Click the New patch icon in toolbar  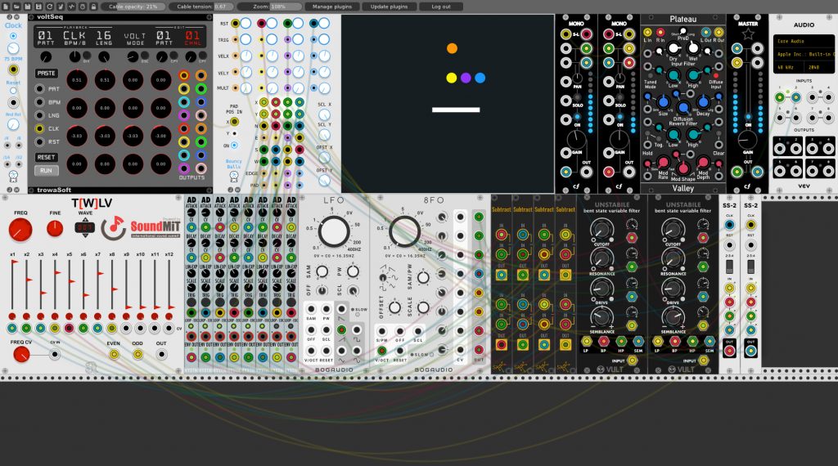(x=6, y=7)
